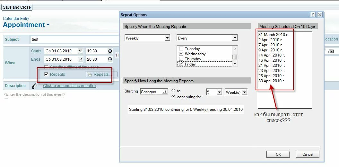The image size is (339, 167).
Task: Uncheck the Repeats checkbox
Action: (x=46, y=74)
